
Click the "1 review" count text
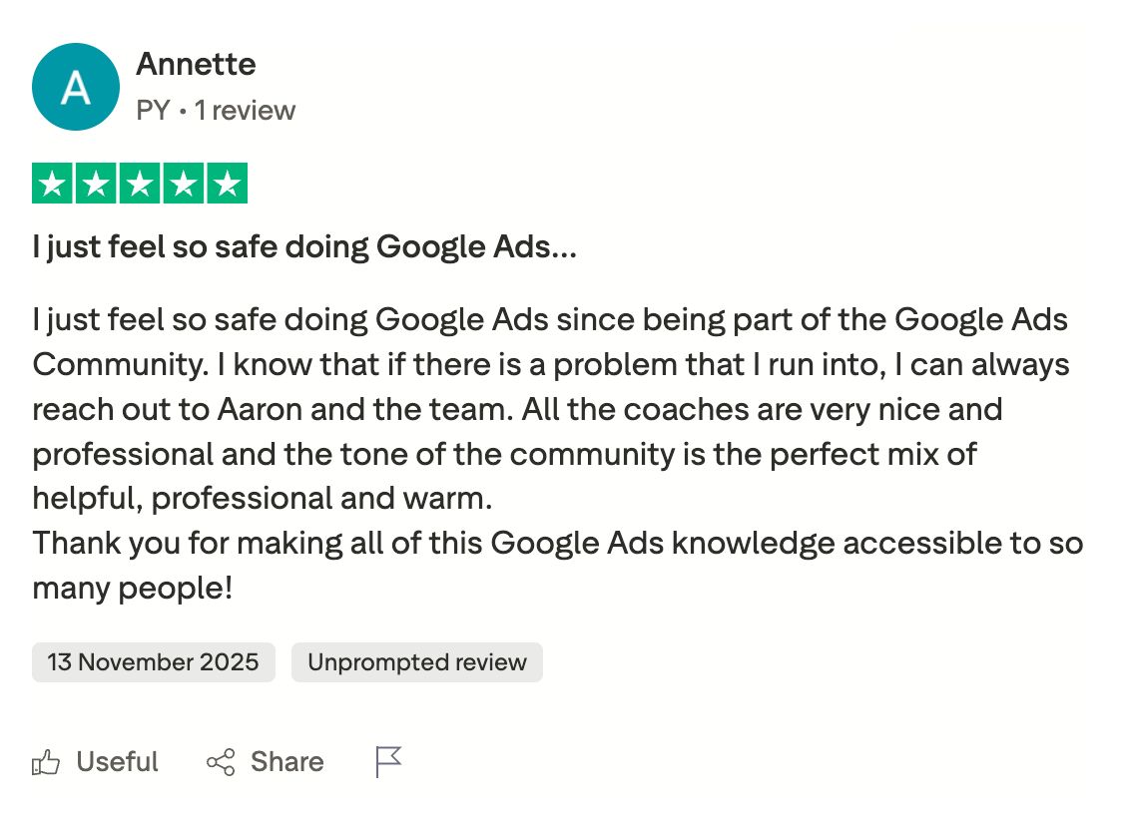pyautogui.click(x=245, y=110)
